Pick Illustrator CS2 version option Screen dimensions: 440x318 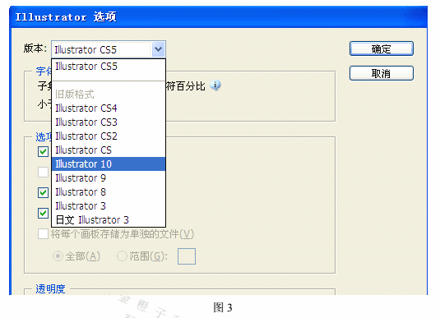[109, 136]
